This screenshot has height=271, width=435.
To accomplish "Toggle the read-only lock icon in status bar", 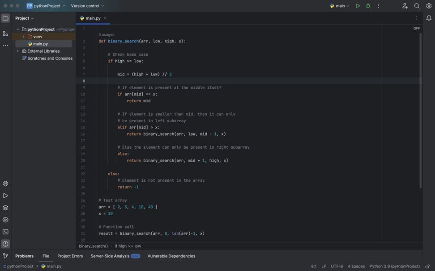I will (x=427, y=266).
